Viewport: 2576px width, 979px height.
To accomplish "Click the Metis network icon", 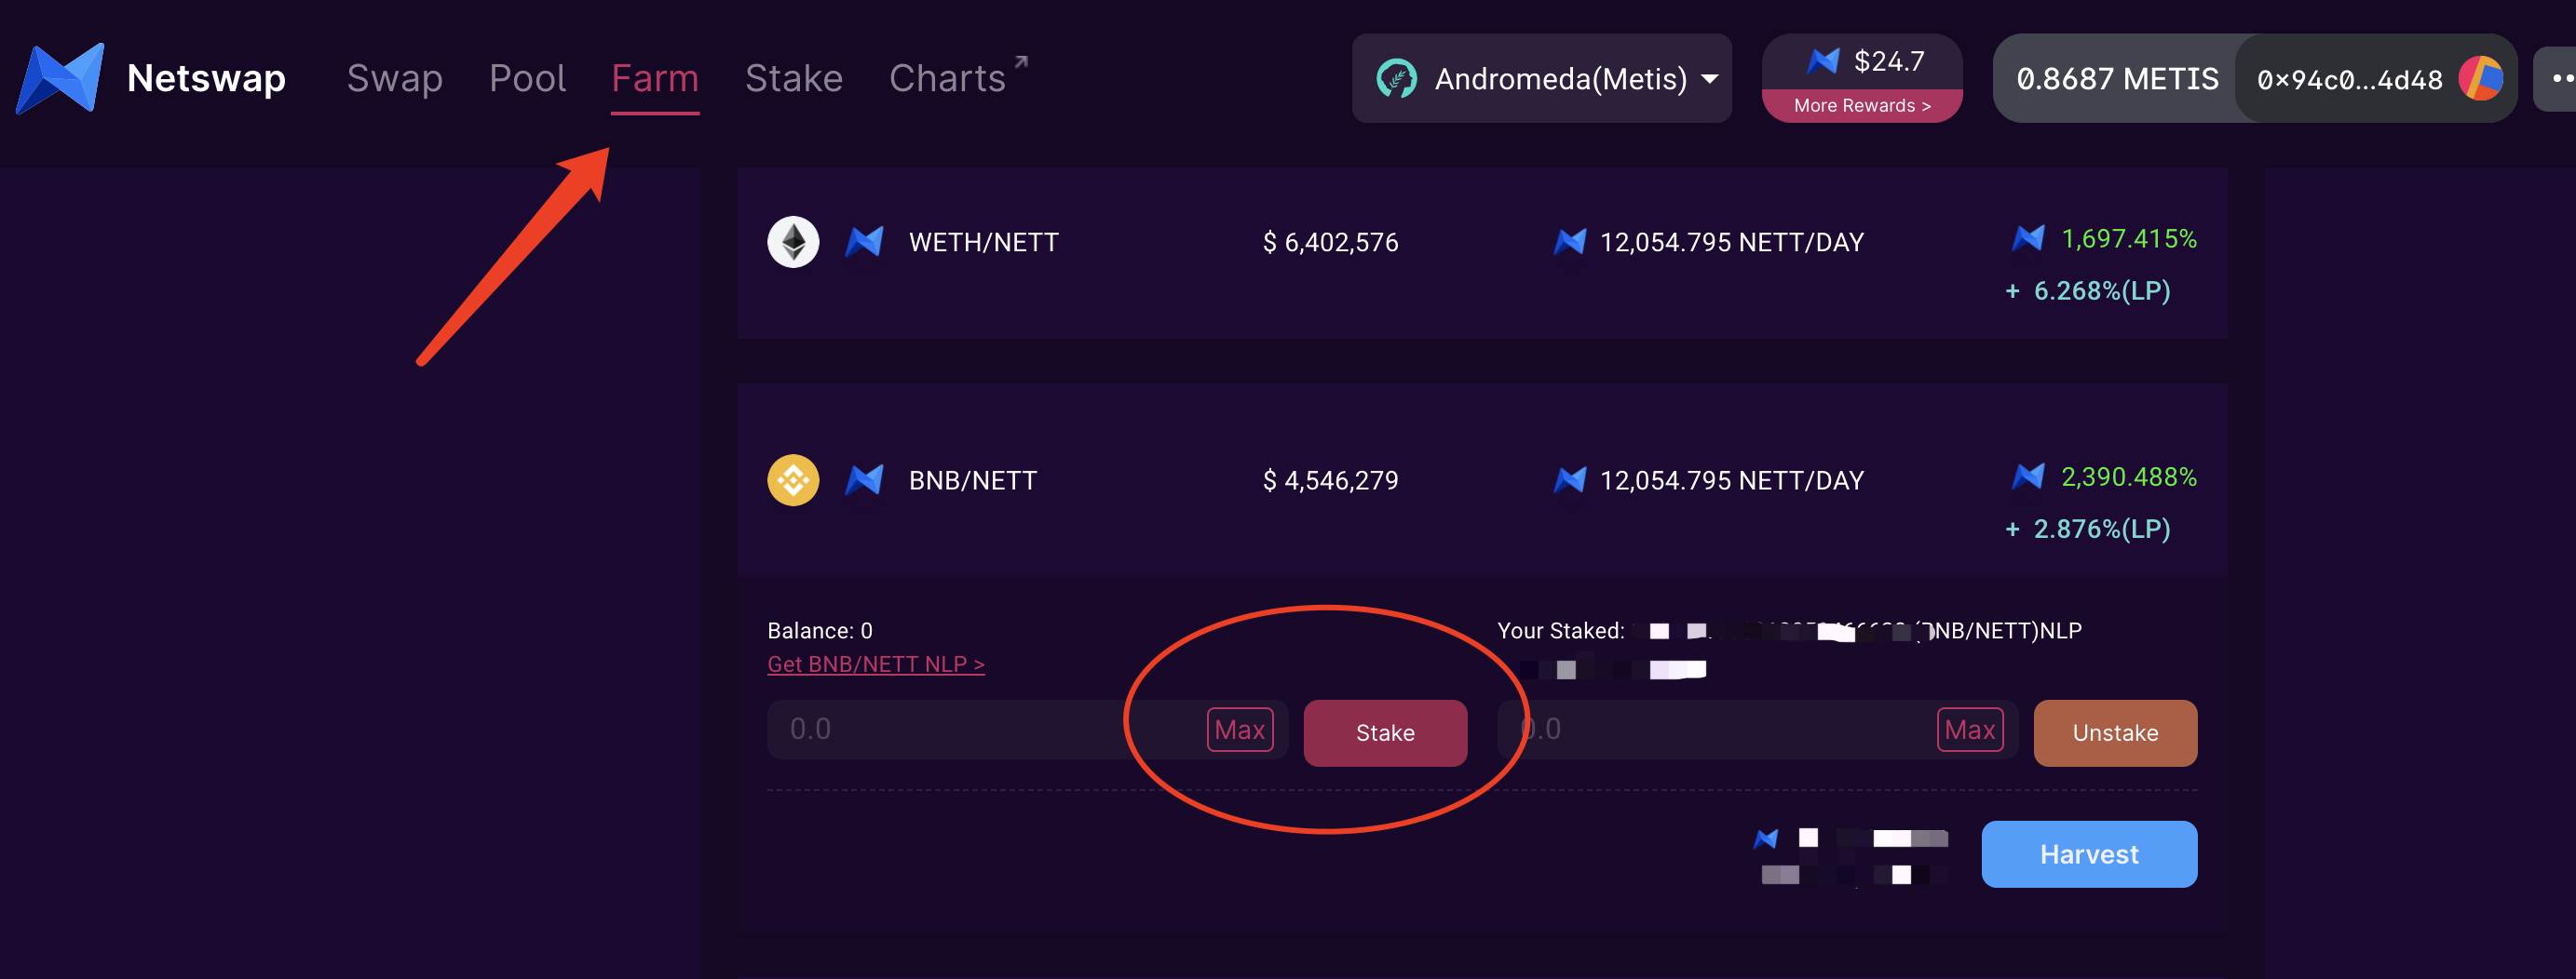I will (x=1396, y=78).
